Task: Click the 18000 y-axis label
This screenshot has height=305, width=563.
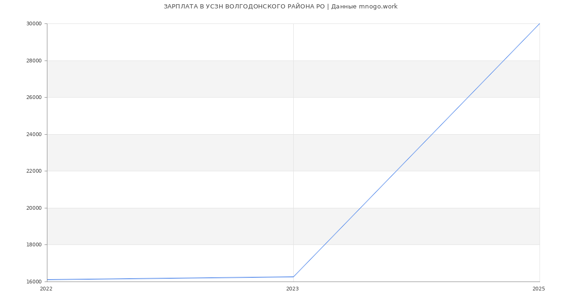Action: [x=34, y=244]
